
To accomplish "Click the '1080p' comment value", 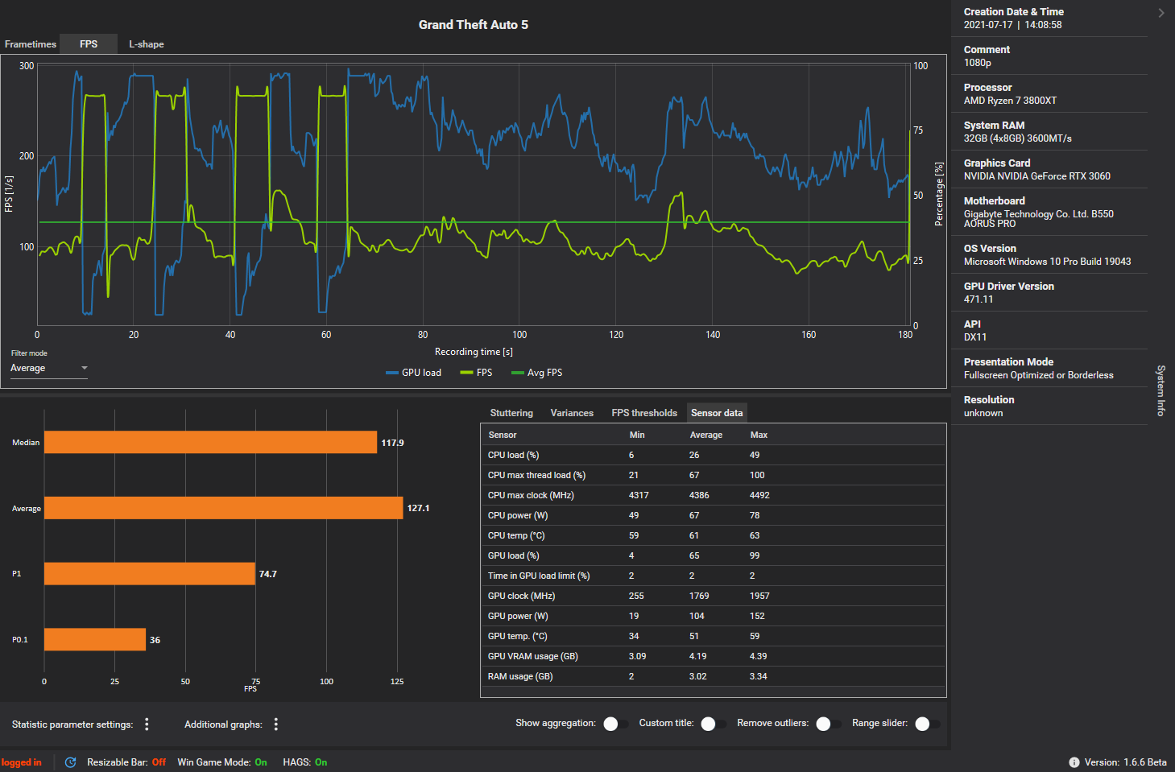I will click(x=978, y=63).
